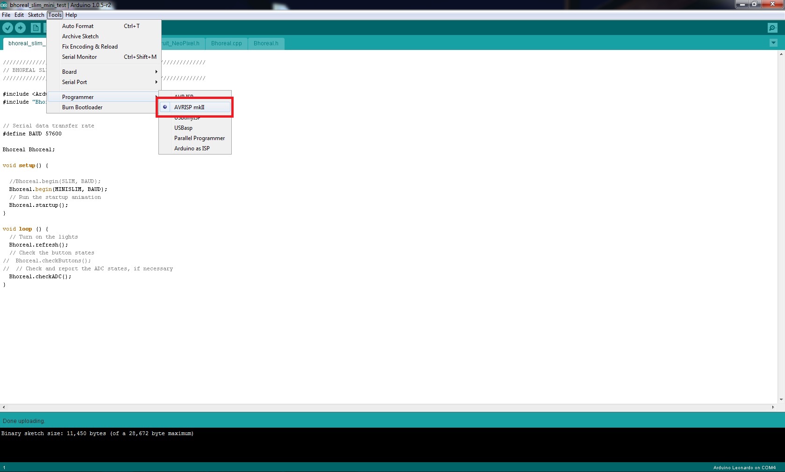Screen dimensions: 785x472
Task: Choose USBasp programmer
Action: point(195,128)
